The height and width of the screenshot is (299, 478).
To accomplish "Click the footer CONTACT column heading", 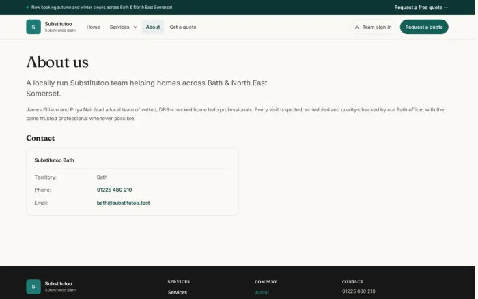I will coord(352,282).
